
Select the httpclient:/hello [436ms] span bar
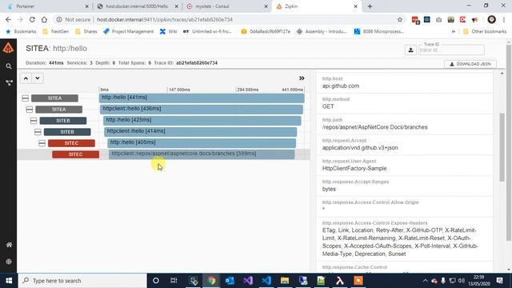(202, 109)
